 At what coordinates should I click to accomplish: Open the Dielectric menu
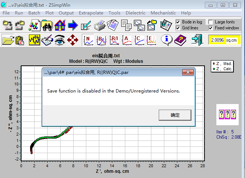[135, 13]
